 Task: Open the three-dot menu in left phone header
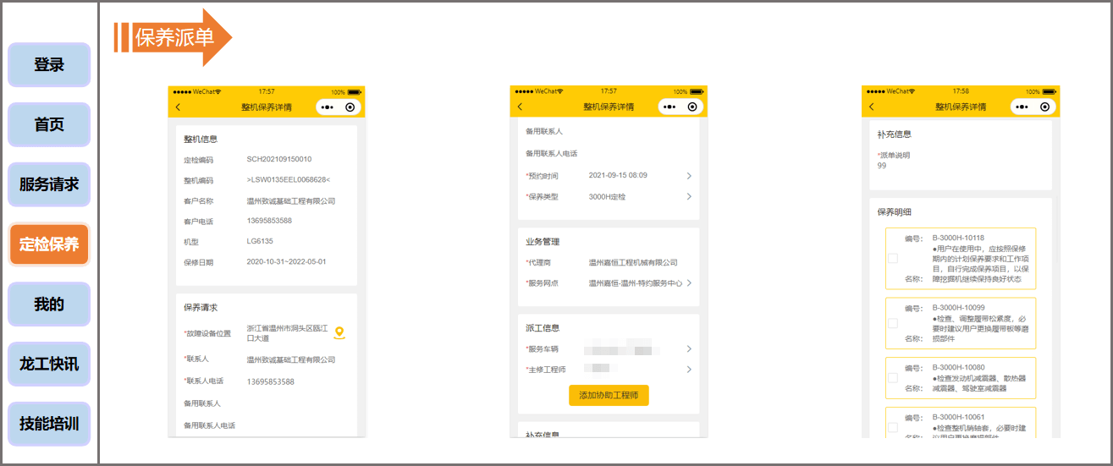[x=328, y=107]
